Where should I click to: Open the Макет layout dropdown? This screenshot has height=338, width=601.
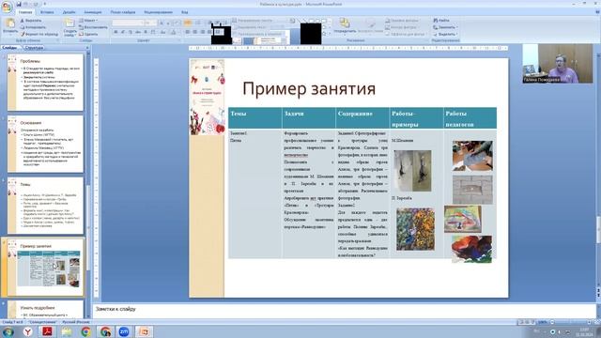[x=88, y=21]
